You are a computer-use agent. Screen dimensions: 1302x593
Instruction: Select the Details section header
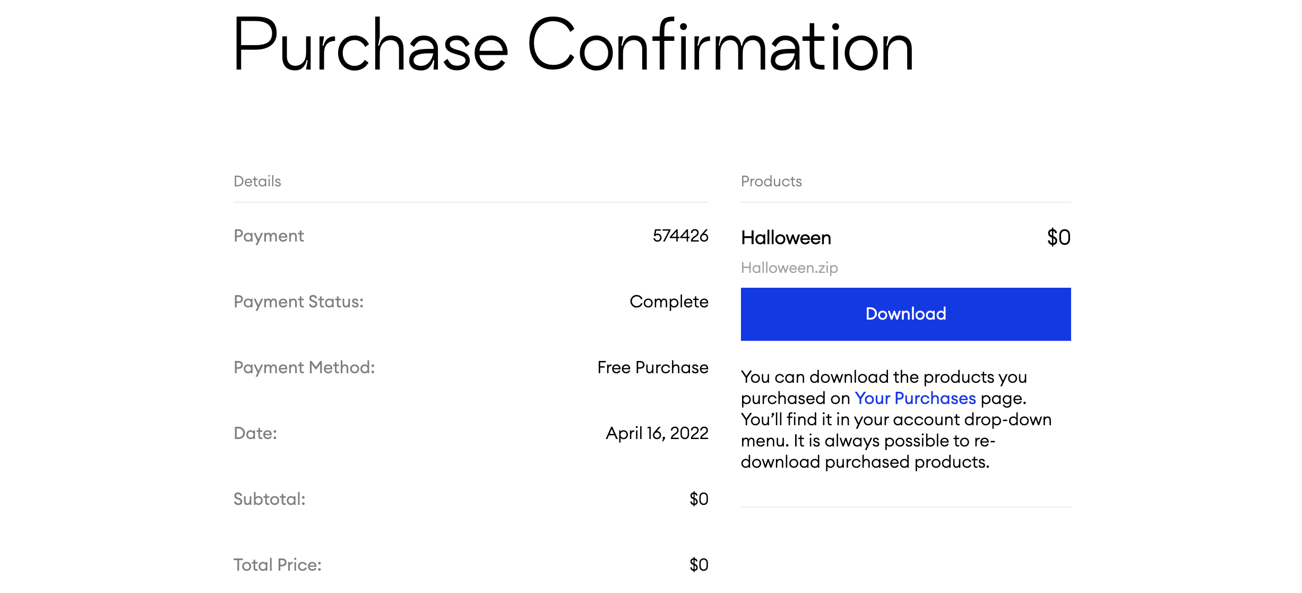[x=257, y=182]
